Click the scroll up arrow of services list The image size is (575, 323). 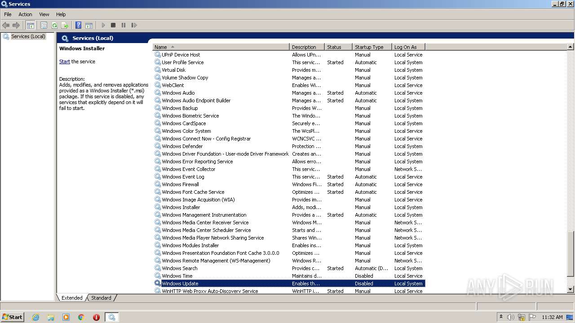coord(571,47)
